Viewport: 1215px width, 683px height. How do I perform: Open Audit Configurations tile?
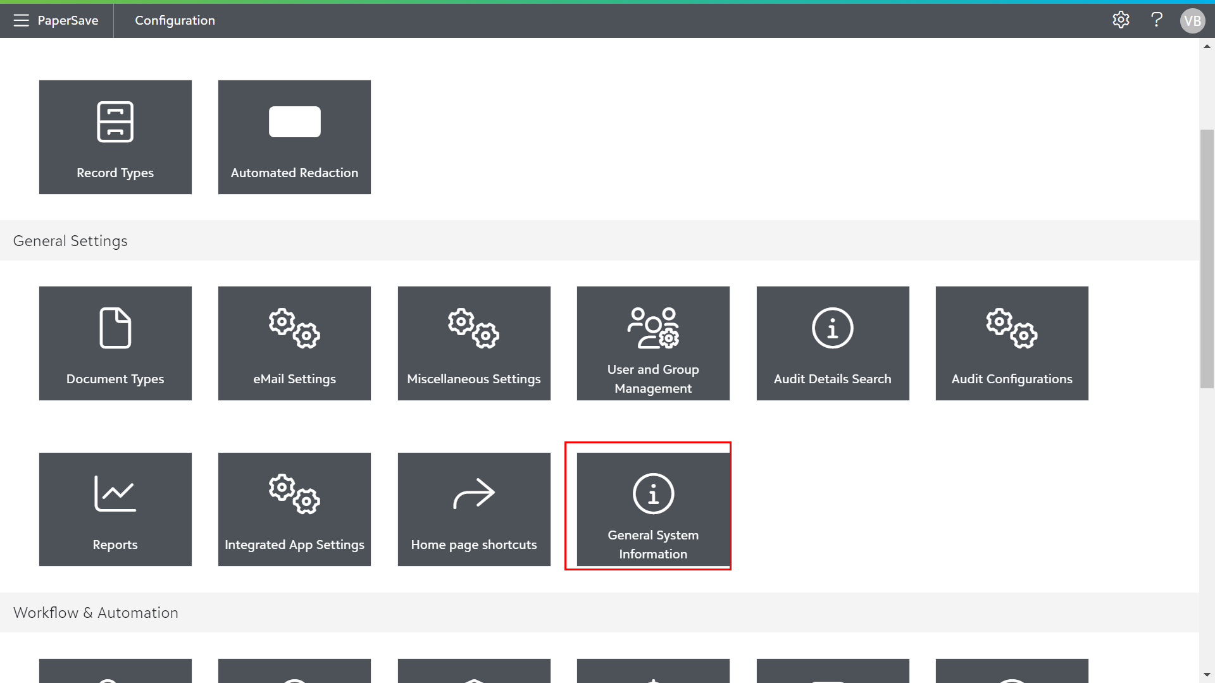coord(1012,343)
